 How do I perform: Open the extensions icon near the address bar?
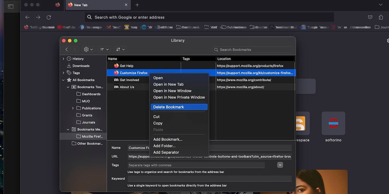tap(381, 17)
